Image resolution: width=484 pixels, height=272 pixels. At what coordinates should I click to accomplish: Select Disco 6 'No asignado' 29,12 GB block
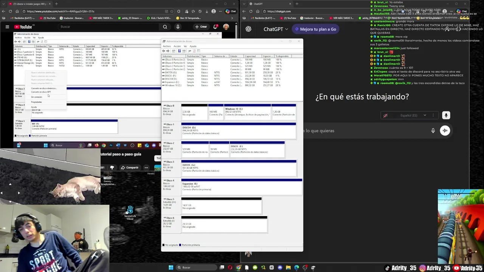click(x=224, y=225)
